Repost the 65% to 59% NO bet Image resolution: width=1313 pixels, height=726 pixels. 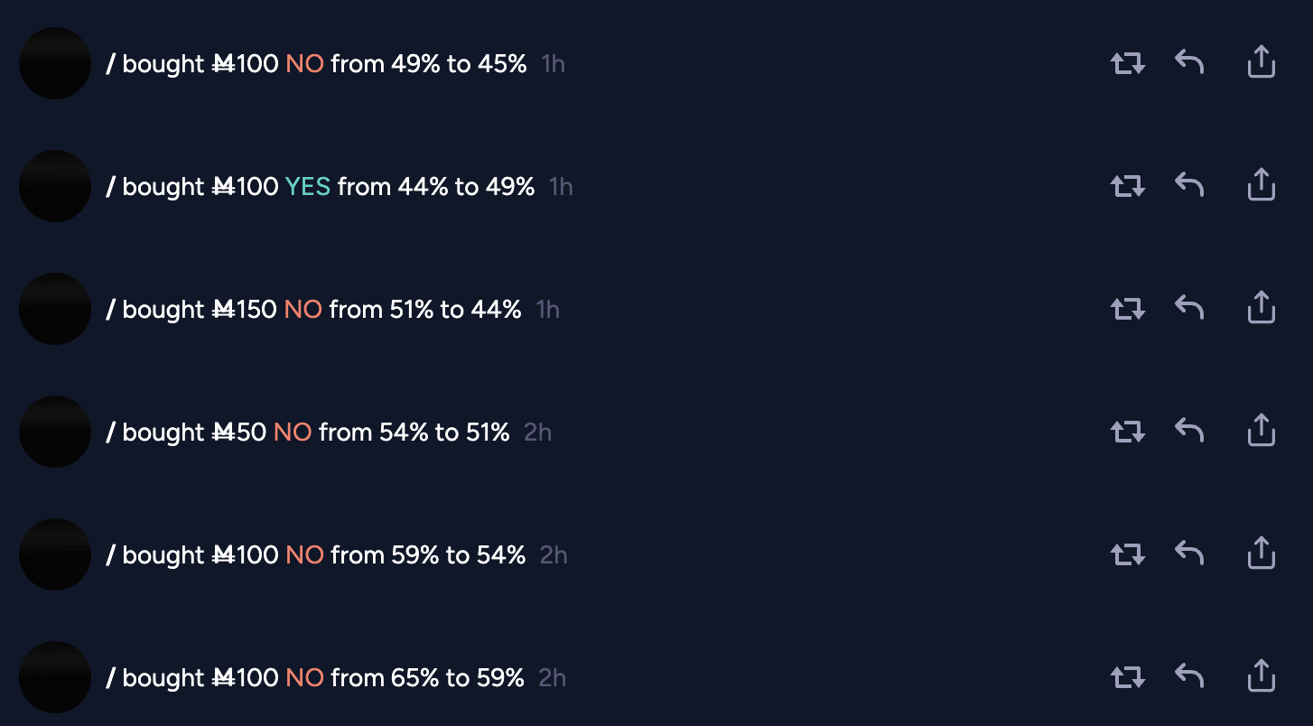click(1127, 677)
